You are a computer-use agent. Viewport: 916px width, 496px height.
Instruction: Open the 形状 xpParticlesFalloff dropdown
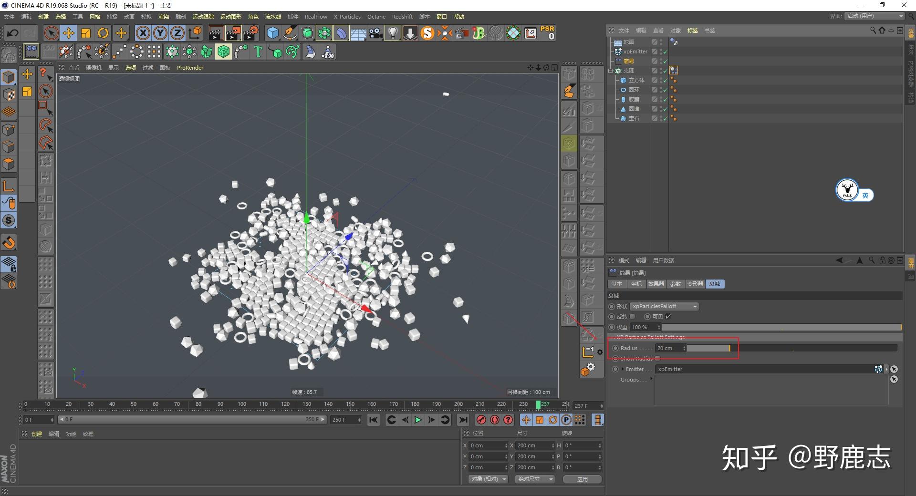point(664,306)
